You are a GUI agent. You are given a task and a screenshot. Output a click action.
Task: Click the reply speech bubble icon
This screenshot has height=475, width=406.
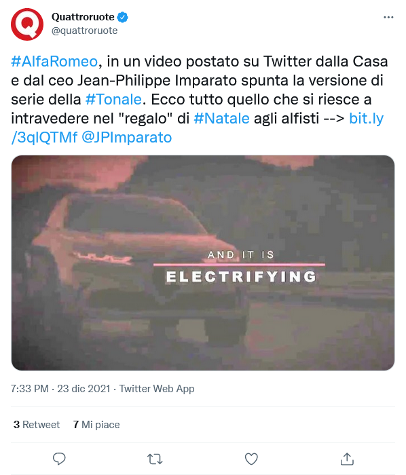pos(59,459)
